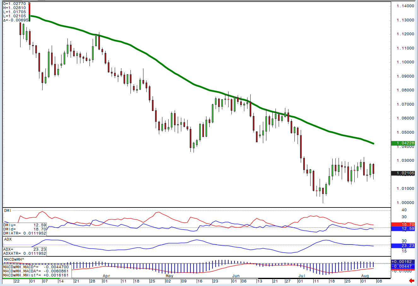Select the L=1.02105 last value in data box
The width and height of the screenshot is (418, 286).
[x=15, y=16]
